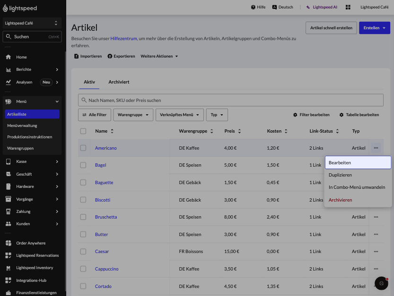The width and height of the screenshot is (394, 296).
Task: Choose In Combo-Menü umwandeln
Action: [x=358, y=187]
